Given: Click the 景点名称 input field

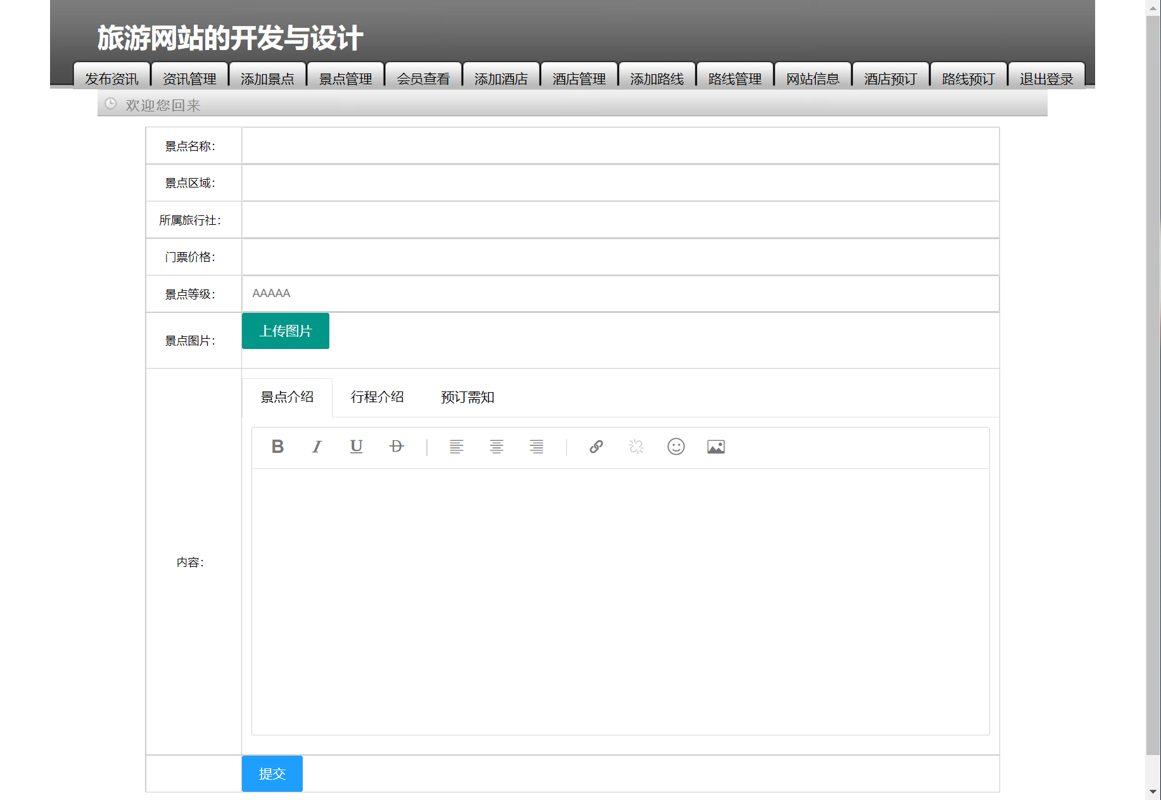Looking at the screenshot, I should click(x=620, y=146).
